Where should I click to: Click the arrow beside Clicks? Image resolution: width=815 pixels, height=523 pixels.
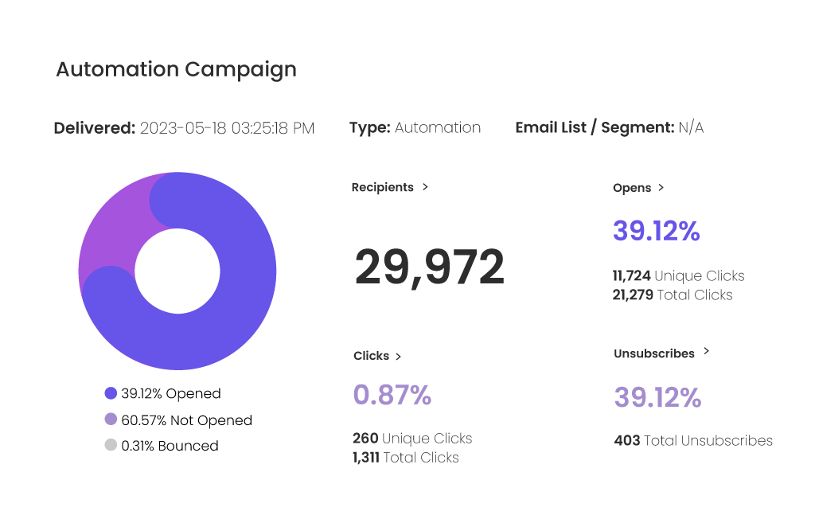pyautogui.click(x=398, y=357)
